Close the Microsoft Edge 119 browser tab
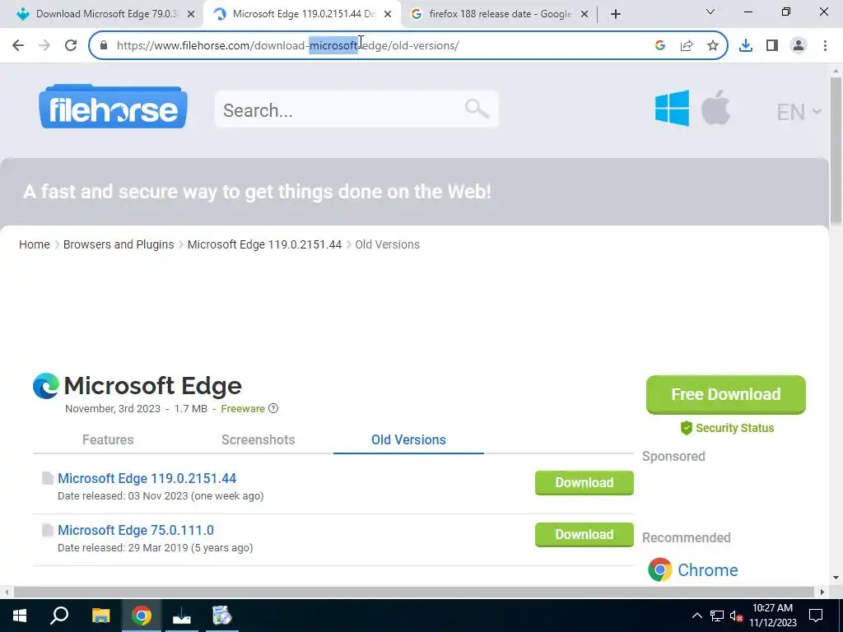This screenshot has height=632, width=843. coord(388,15)
